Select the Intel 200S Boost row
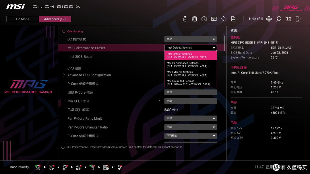Viewport: 310px width, 174px height. 80,57
